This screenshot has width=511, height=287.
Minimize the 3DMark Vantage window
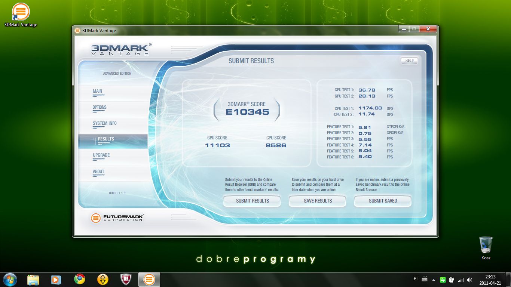point(403,29)
